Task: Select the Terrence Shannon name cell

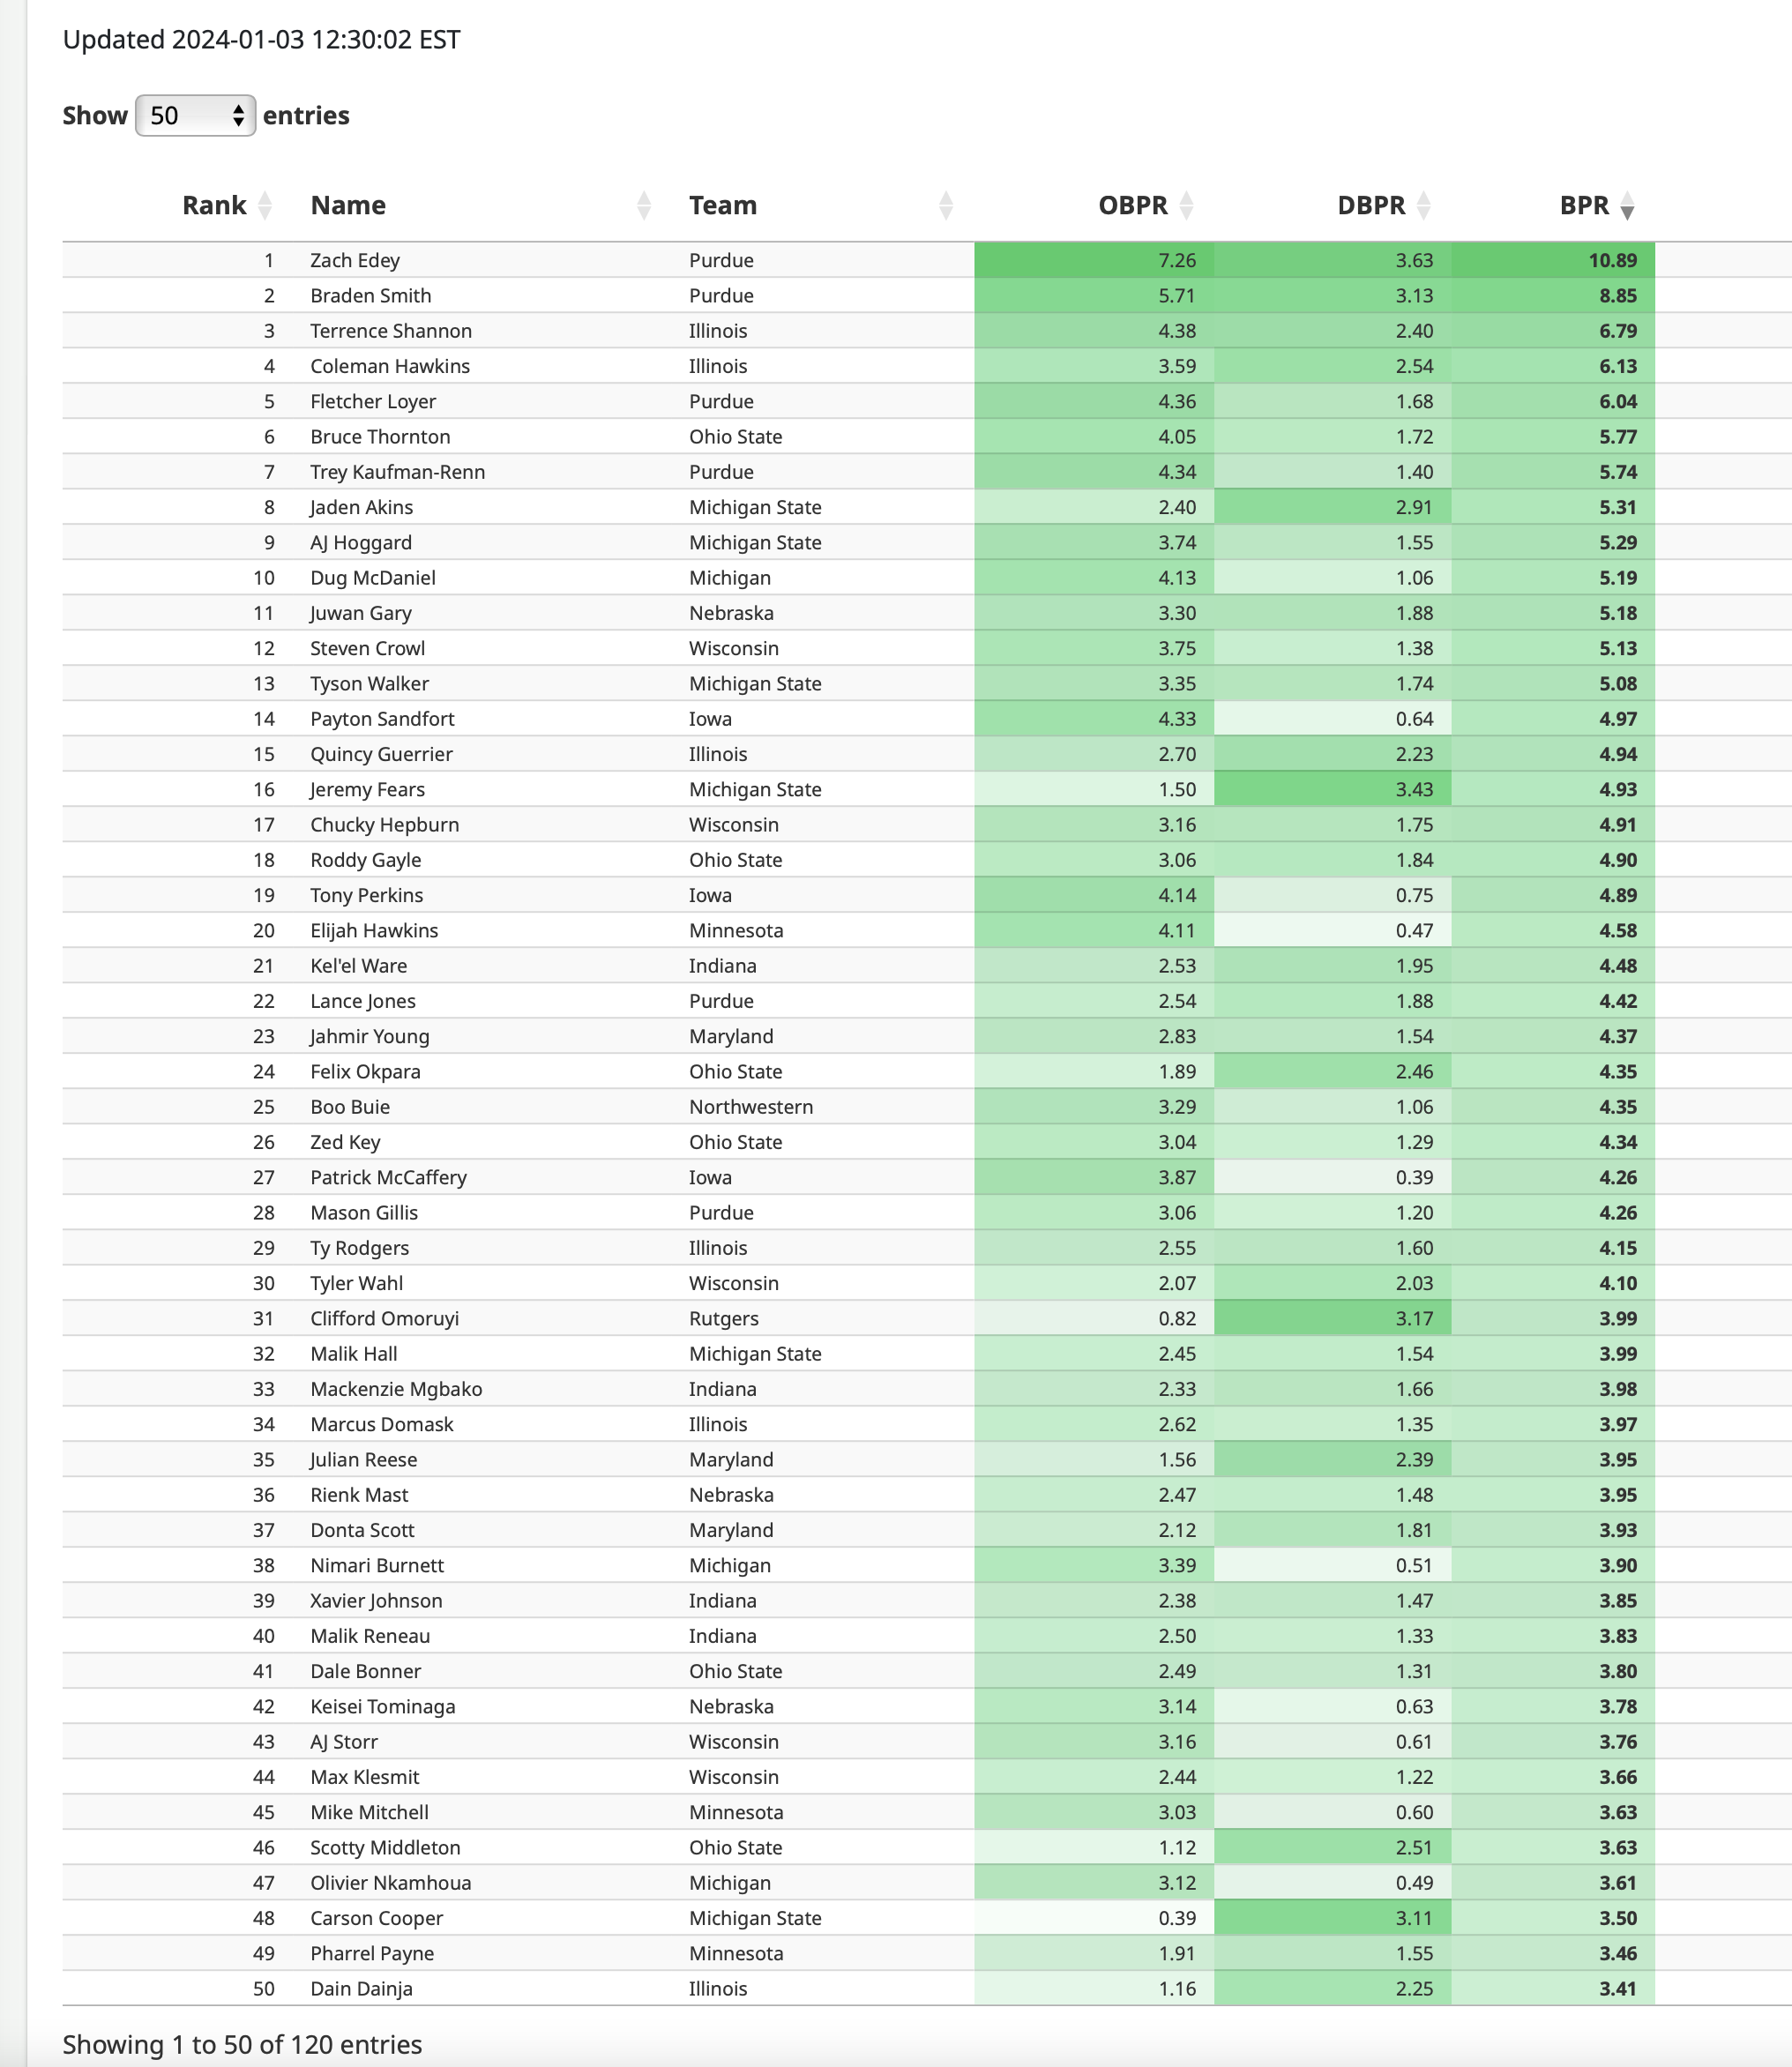Action: coord(391,331)
